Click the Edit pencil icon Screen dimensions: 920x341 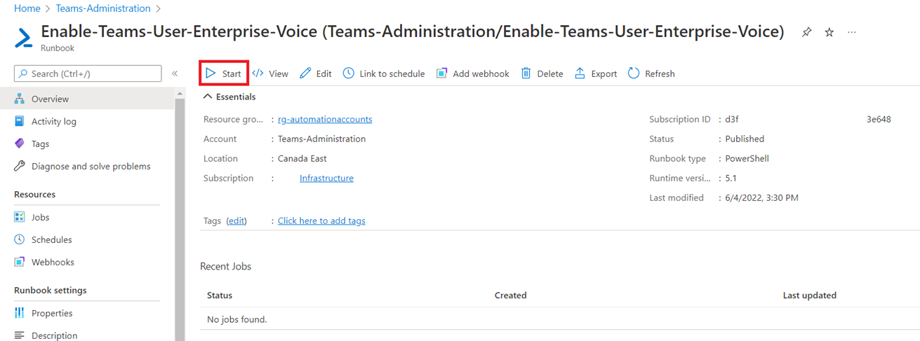(305, 74)
